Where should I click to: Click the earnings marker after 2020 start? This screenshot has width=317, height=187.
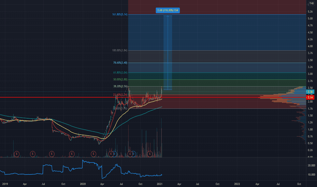(93, 154)
